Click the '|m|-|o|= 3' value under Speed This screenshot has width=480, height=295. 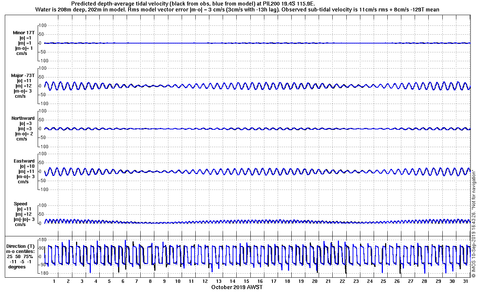pos(24,219)
